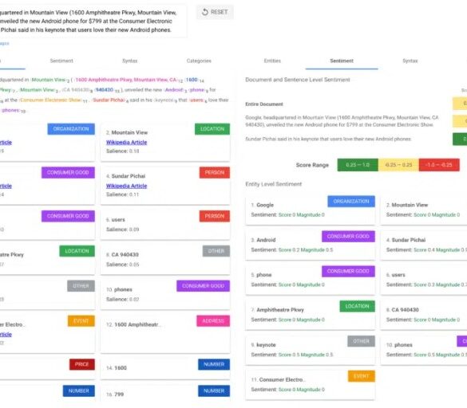This screenshot has width=467, height=408.
Task: Click the '11. Consumer Electro..' entity title
Action: click(278, 380)
